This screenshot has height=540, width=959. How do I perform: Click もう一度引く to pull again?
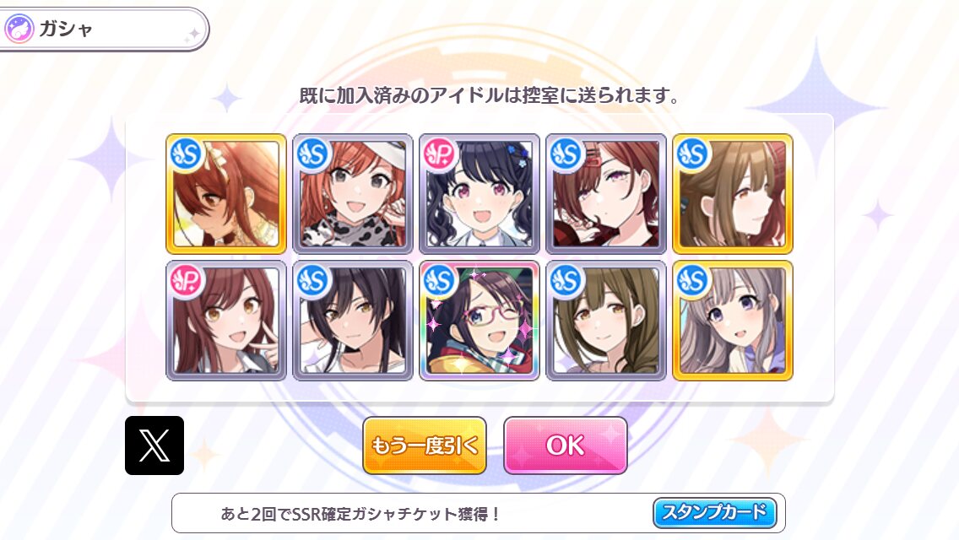click(425, 445)
